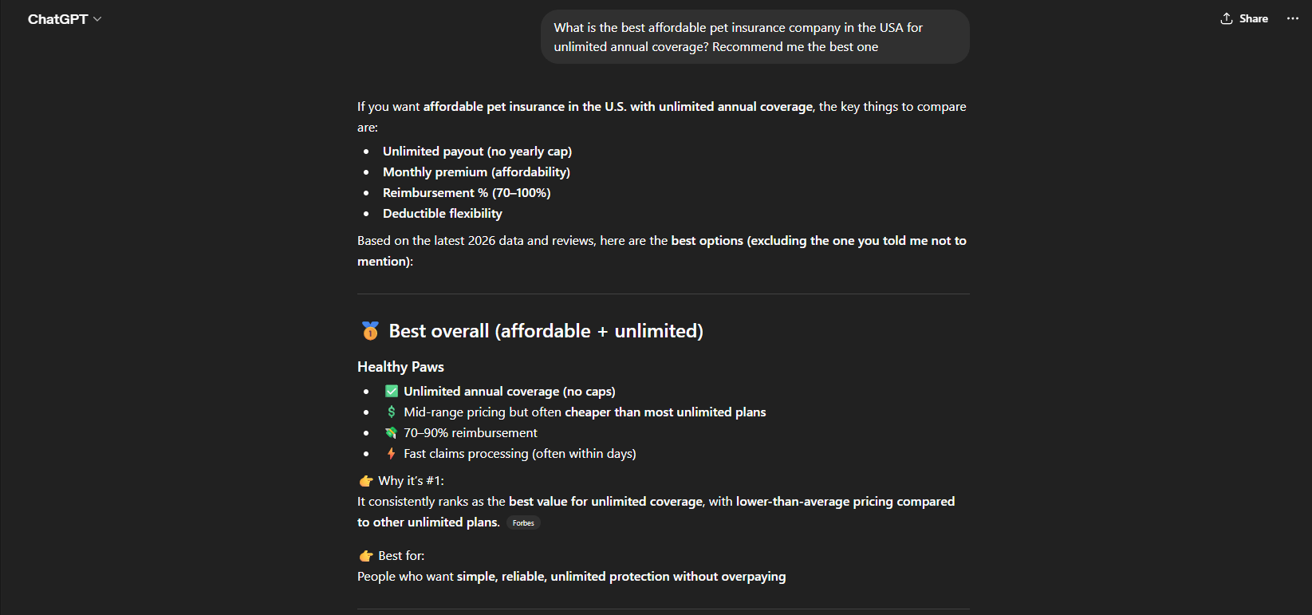Select the ChatGPT menu label in top bar

tap(57, 18)
